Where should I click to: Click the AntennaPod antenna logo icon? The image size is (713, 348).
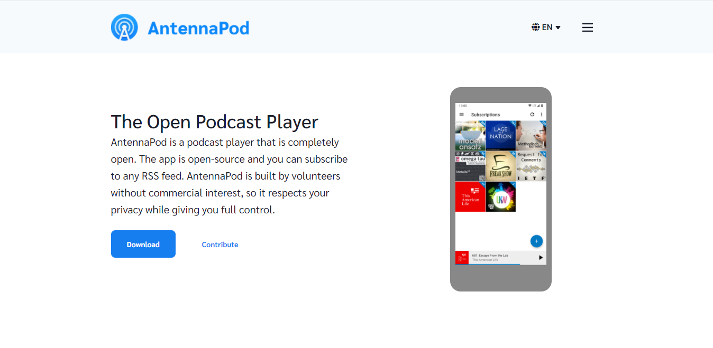click(x=124, y=27)
